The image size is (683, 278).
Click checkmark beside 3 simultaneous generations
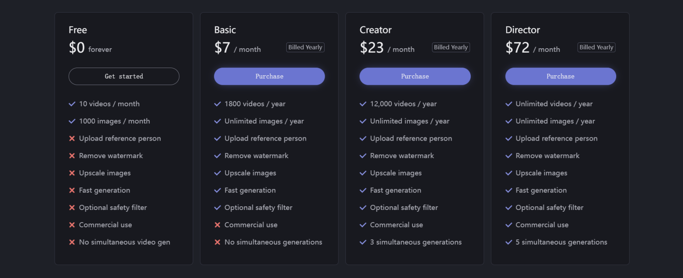tap(363, 242)
